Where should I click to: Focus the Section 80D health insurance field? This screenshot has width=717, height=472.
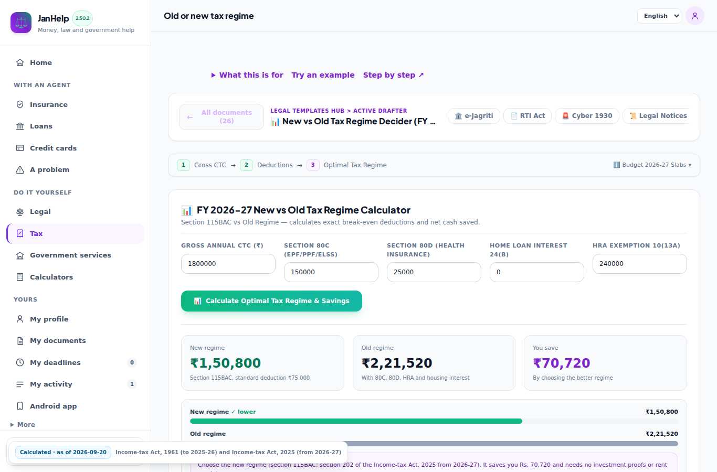pyautogui.click(x=434, y=272)
